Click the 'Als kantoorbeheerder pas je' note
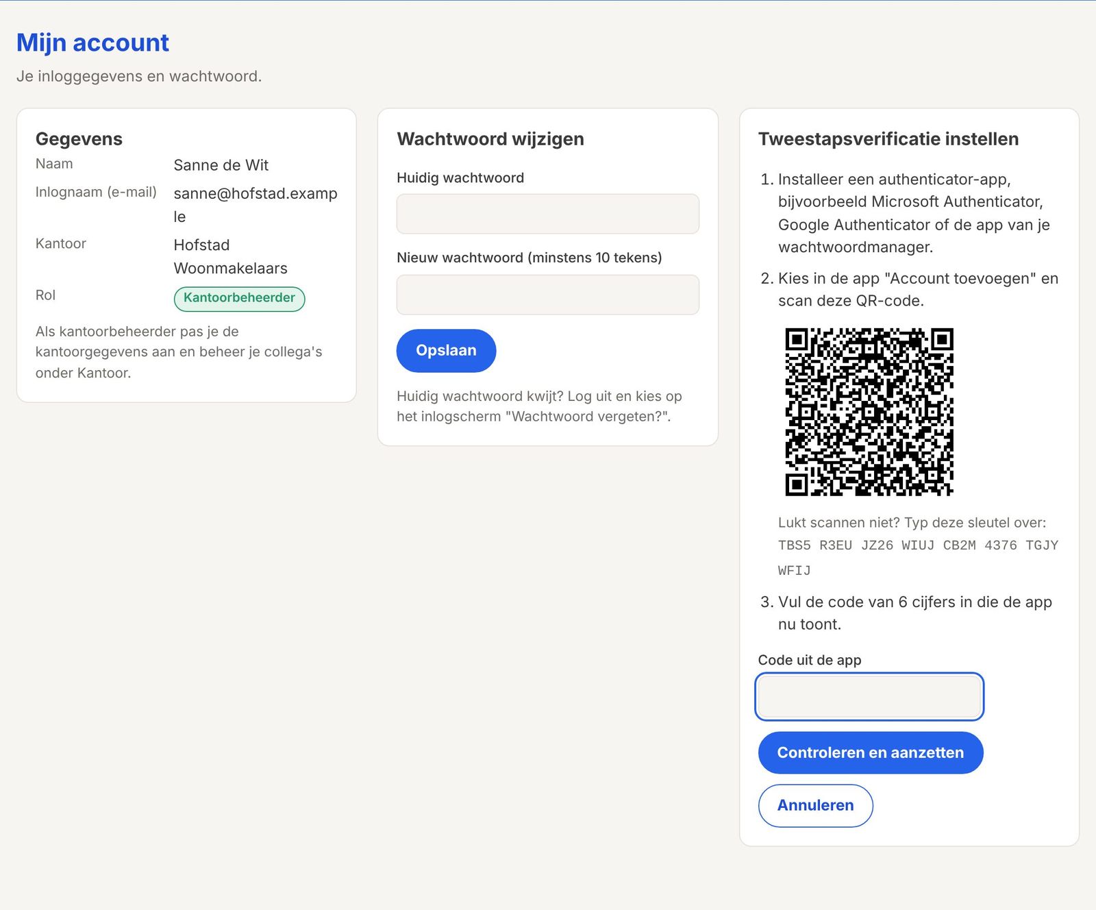1096x910 pixels. 179,352
